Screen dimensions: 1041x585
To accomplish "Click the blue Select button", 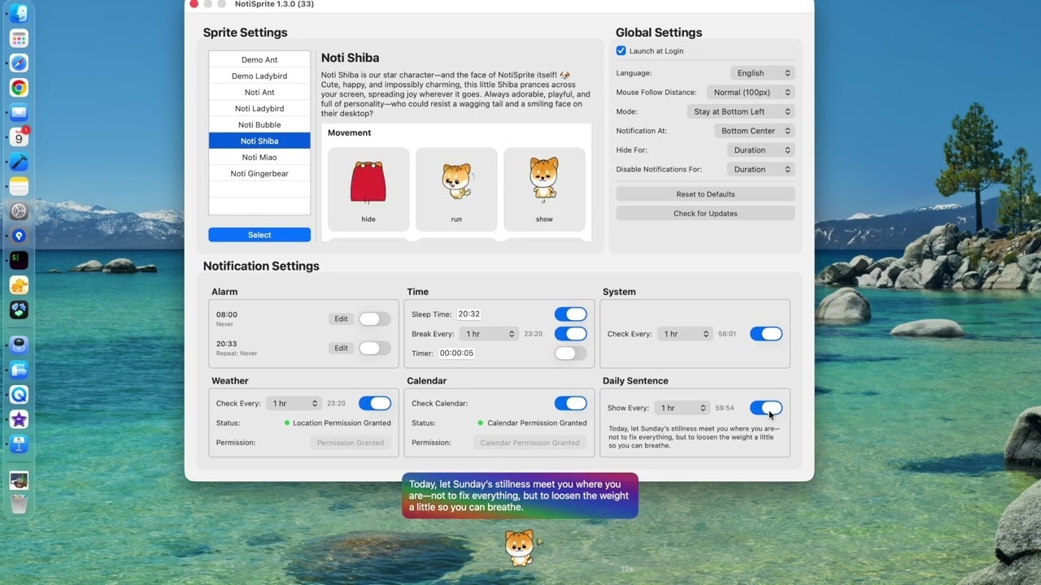I will [x=259, y=234].
